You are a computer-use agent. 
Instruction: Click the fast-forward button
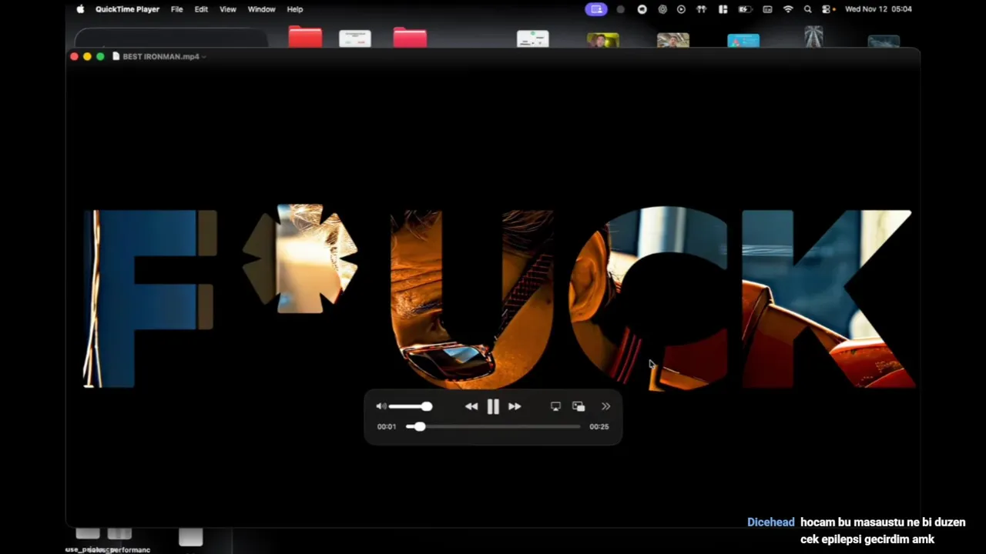(x=515, y=406)
